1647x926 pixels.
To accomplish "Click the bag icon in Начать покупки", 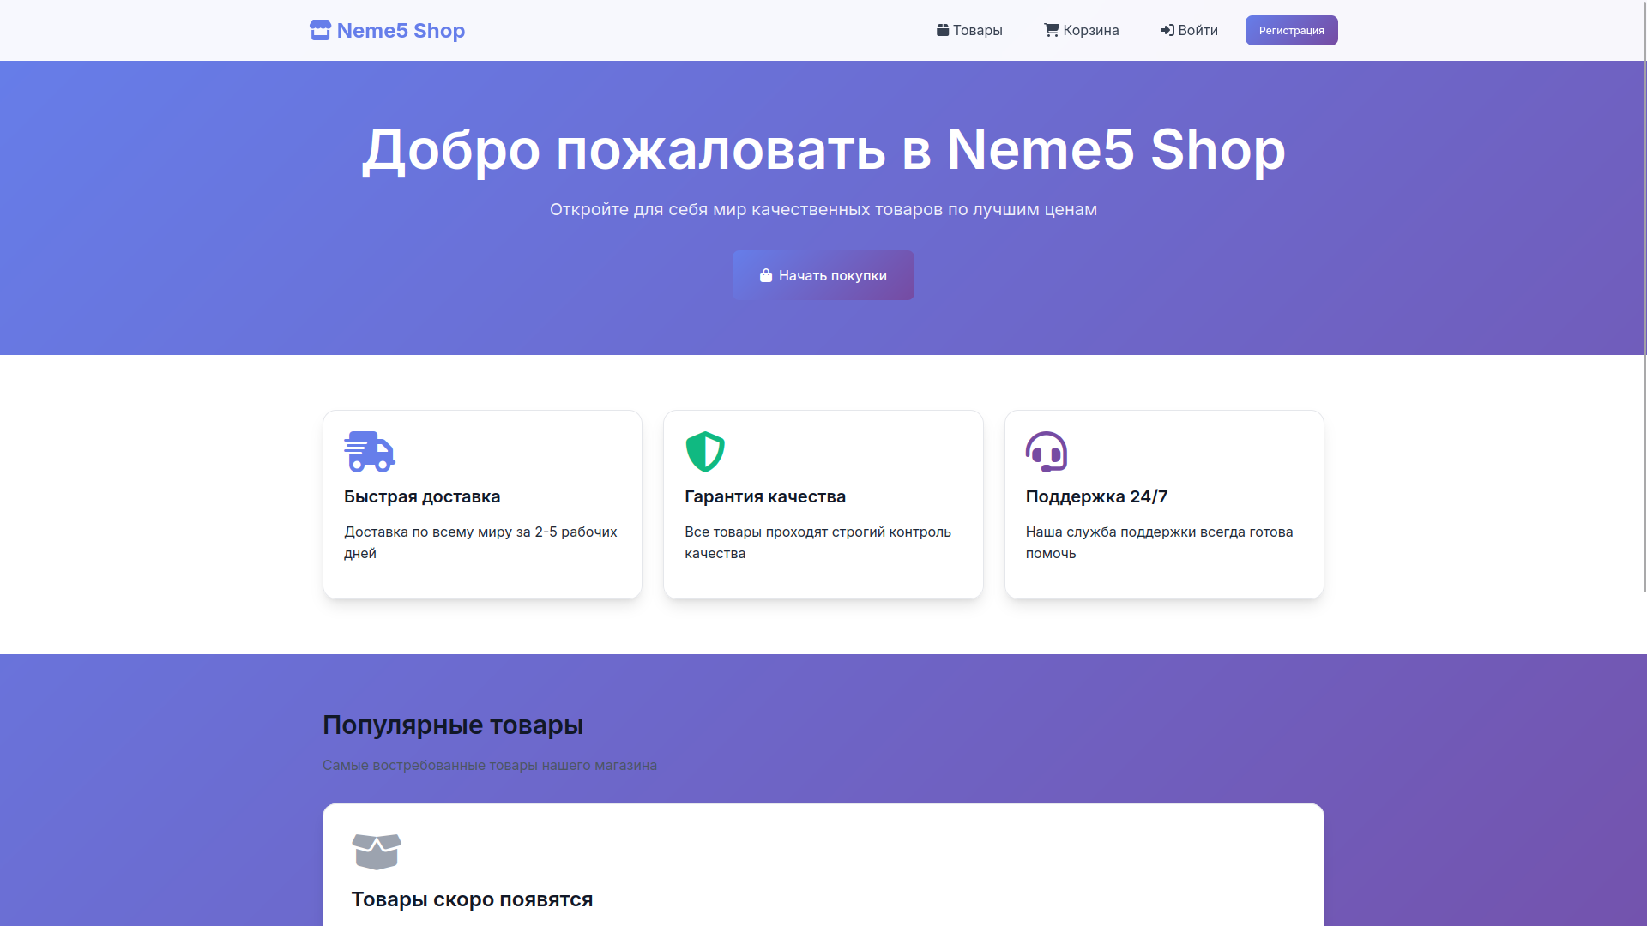I will click(x=766, y=275).
